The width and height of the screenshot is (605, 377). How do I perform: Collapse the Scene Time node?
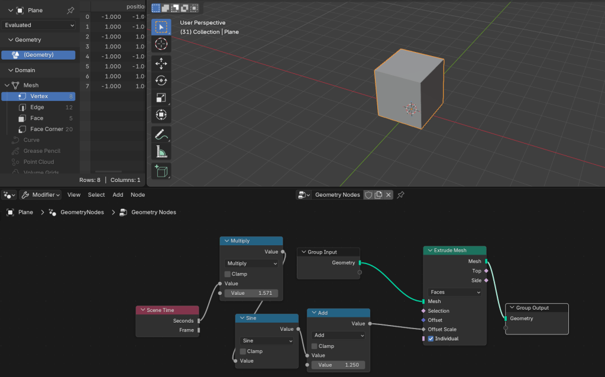(142, 310)
